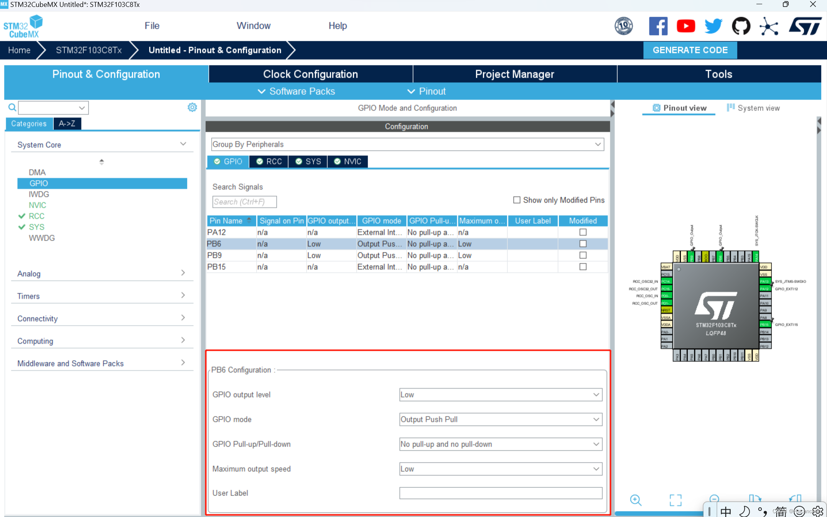Screen dimensions: 827x517
Task: Enable Show only Modified Pins checkbox
Action: tap(517, 200)
